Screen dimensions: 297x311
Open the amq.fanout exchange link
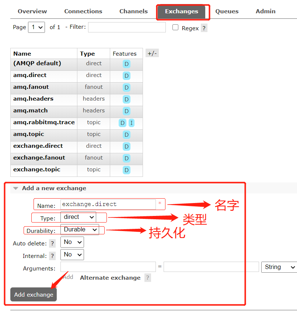tap(31, 87)
